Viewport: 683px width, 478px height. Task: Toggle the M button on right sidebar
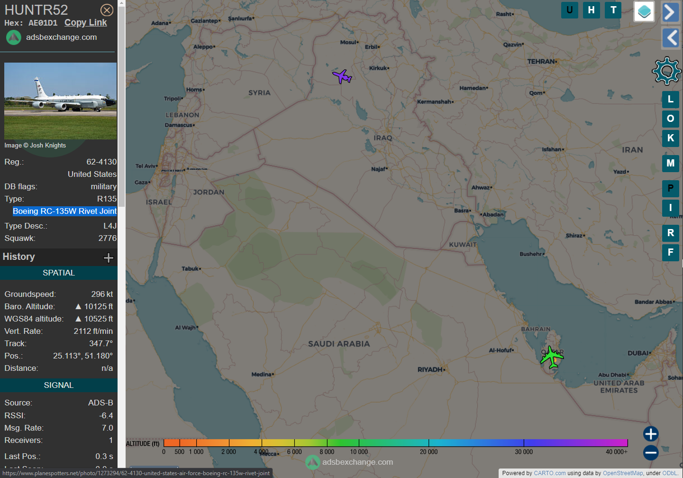click(x=671, y=163)
